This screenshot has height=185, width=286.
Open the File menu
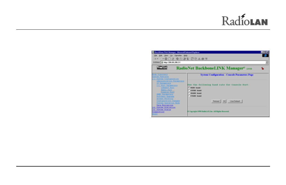pos(156,56)
